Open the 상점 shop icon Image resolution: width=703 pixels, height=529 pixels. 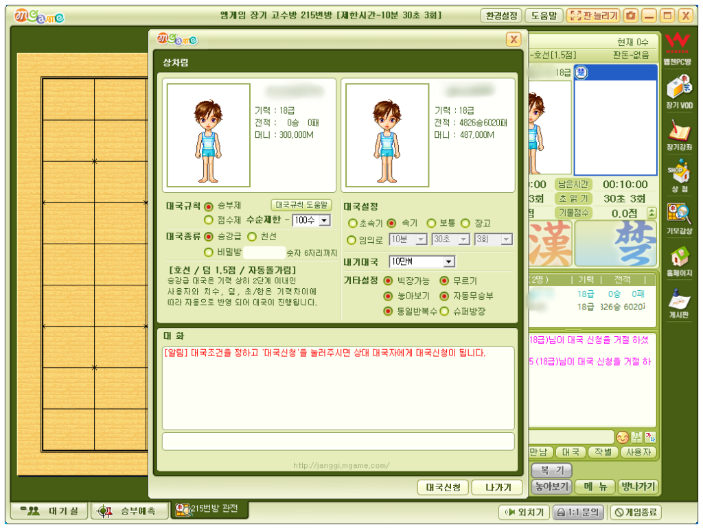pyautogui.click(x=679, y=176)
